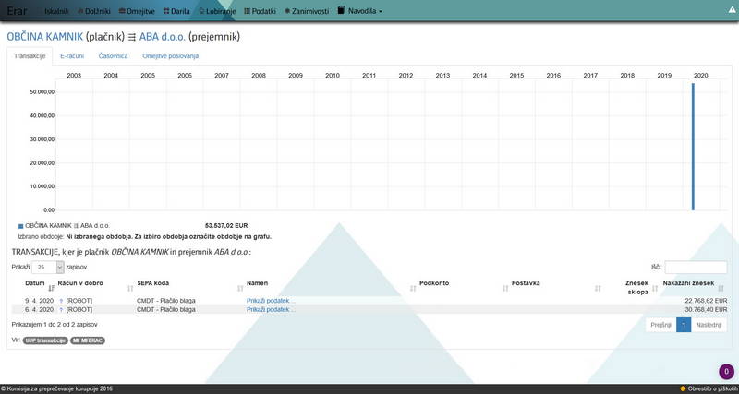This screenshot has width=739, height=394.
Task: Focus the Išči search field
Action: 696,268
